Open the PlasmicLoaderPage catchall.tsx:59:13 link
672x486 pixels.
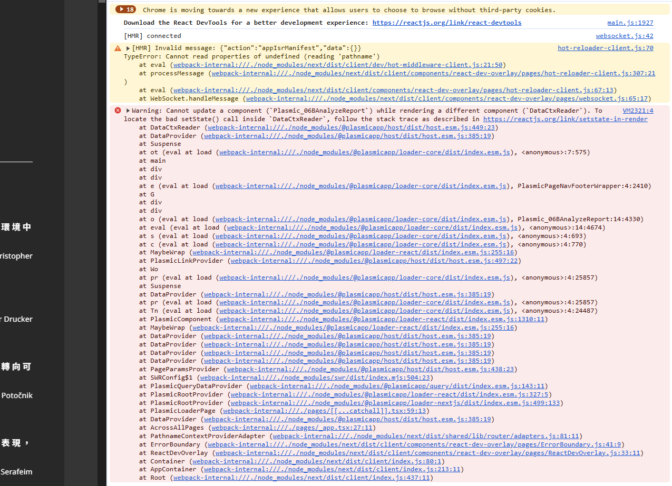(x=324, y=411)
